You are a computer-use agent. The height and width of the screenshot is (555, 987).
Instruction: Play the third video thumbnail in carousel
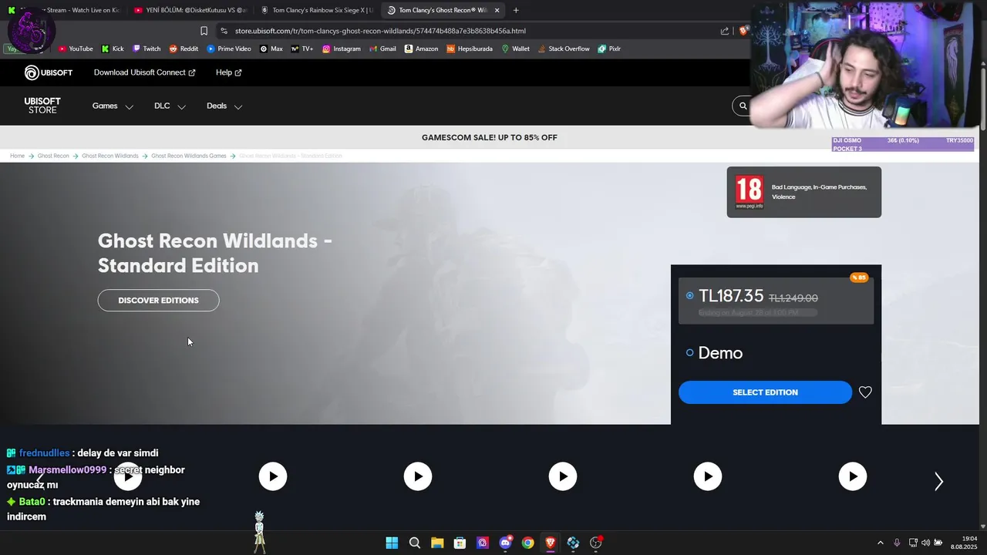[418, 476]
